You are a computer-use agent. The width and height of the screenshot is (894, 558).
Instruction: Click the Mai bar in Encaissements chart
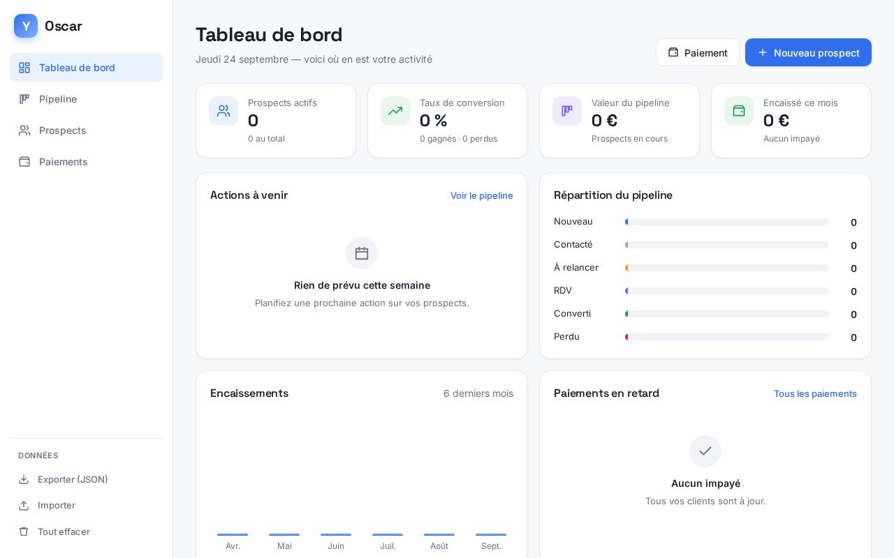point(284,535)
